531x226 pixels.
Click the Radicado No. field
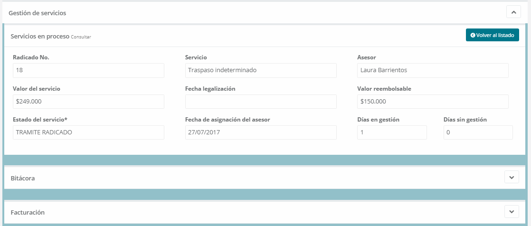[88, 70]
